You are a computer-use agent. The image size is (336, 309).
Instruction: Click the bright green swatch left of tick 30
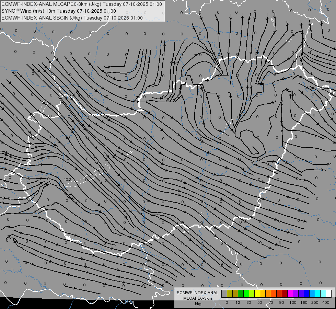[x=246, y=294]
